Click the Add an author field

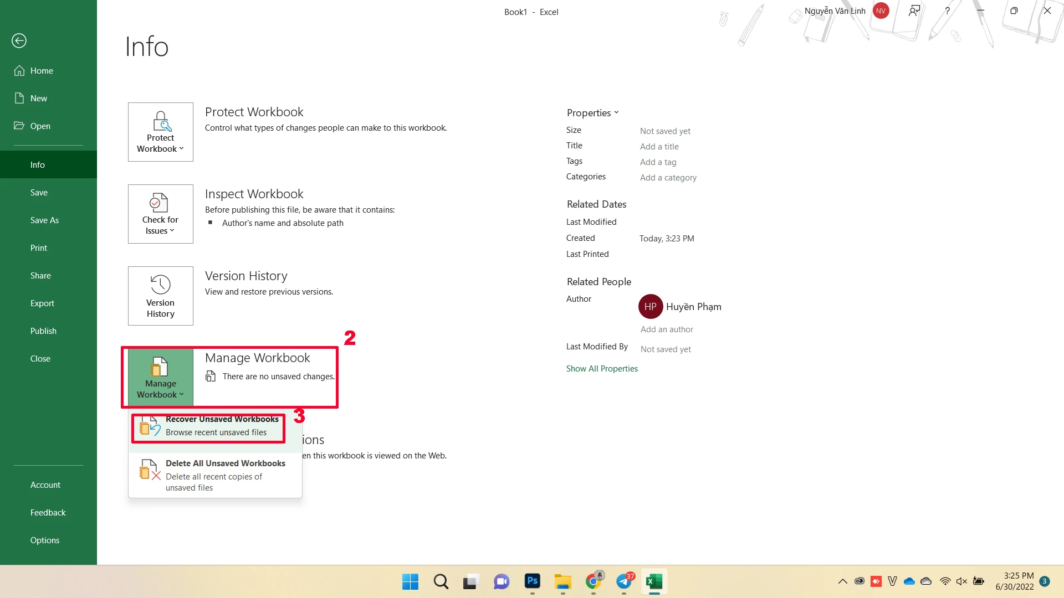[x=667, y=329]
